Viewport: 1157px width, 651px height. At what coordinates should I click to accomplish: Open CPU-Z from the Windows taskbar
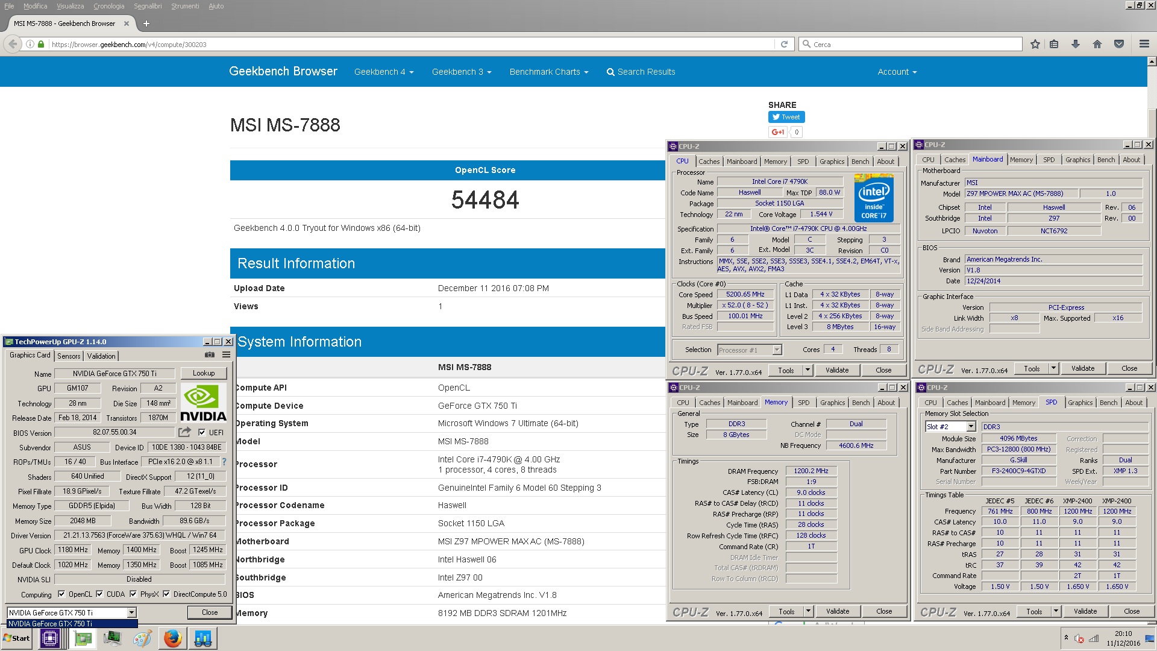click(x=50, y=638)
